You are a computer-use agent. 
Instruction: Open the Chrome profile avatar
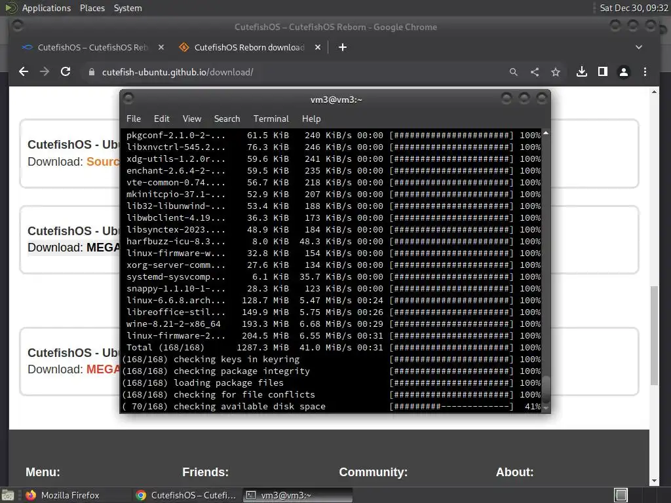pyautogui.click(x=624, y=72)
